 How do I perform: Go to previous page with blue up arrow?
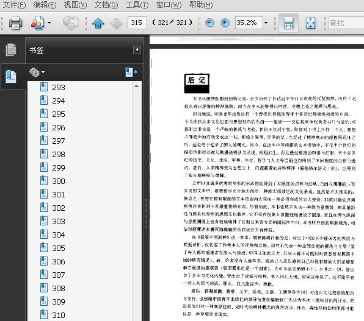[x=98, y=23]
